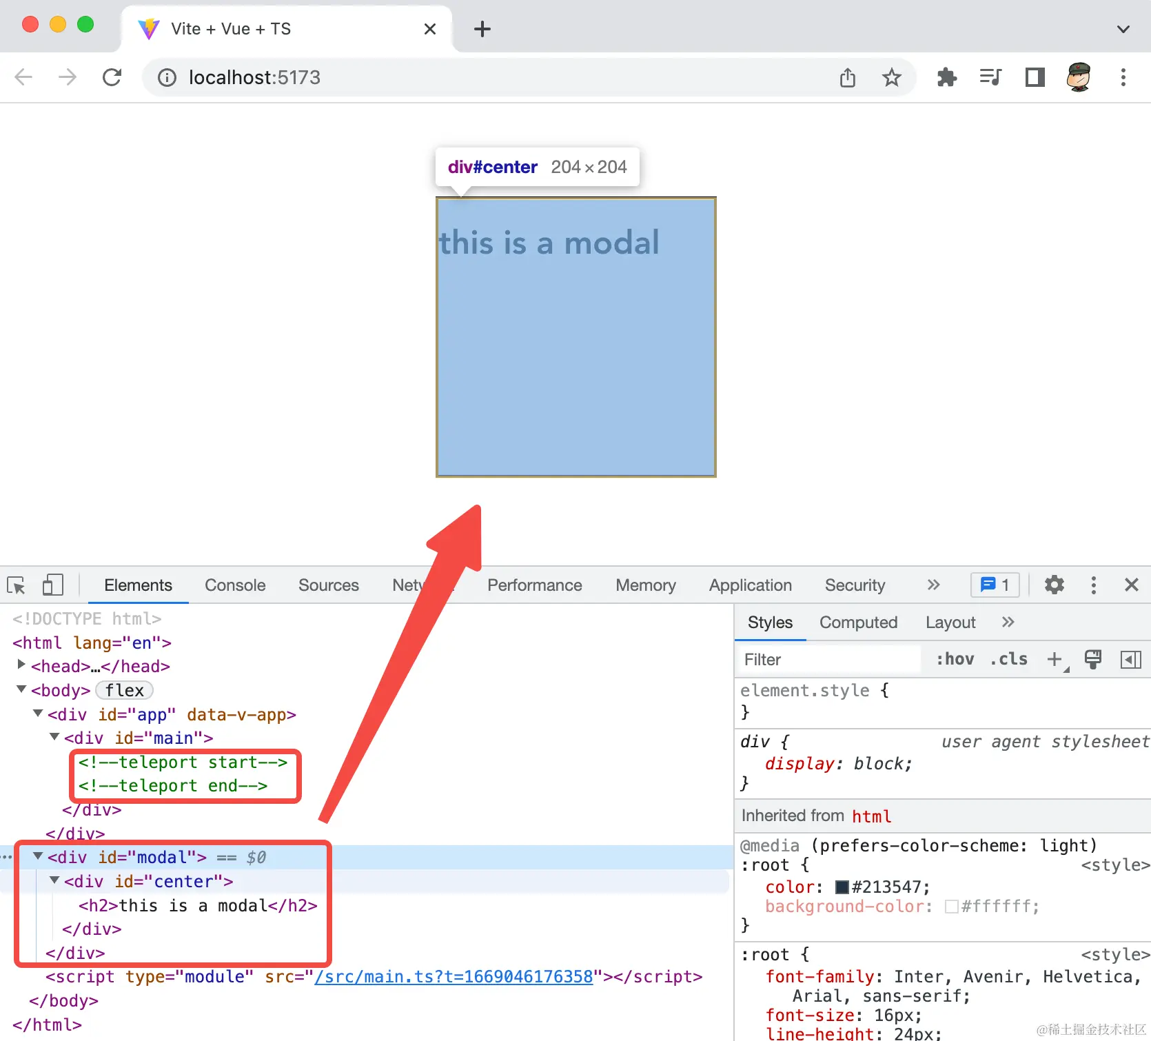Collapse the div id="modal" node
The width and height of the screenshot is (1151, 1041).
coord(38,856)
